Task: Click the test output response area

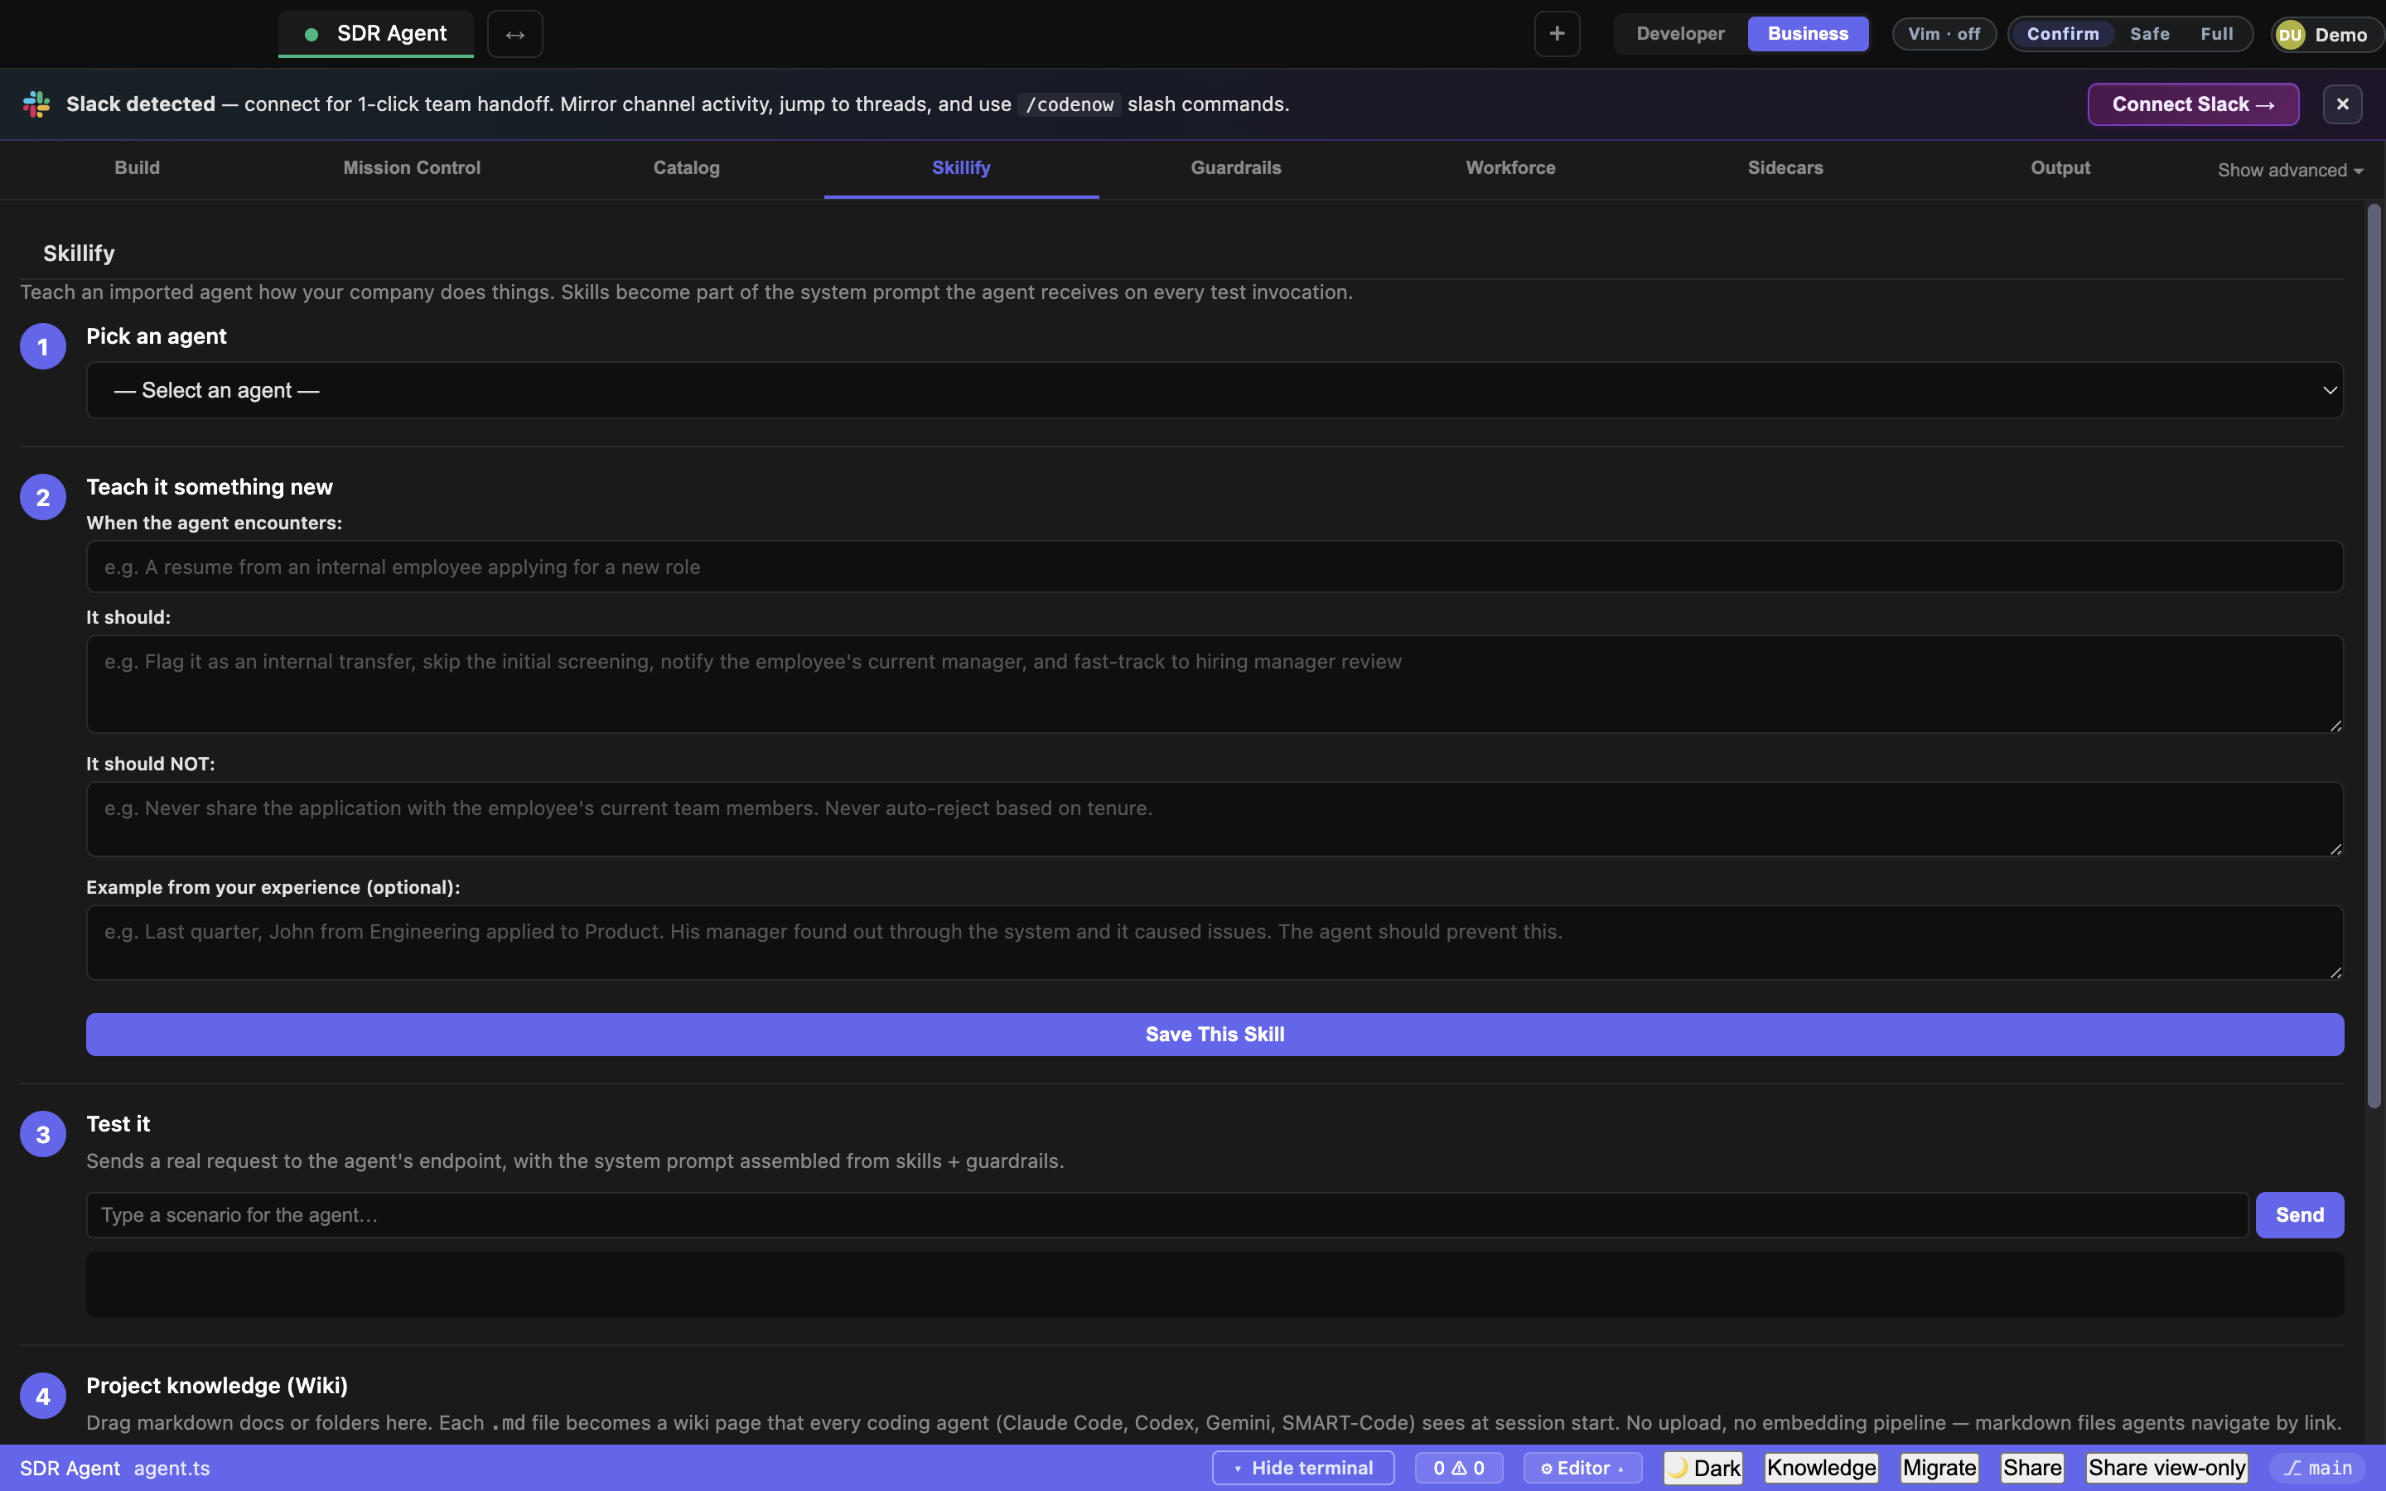Action: tap(1215, 1285)
